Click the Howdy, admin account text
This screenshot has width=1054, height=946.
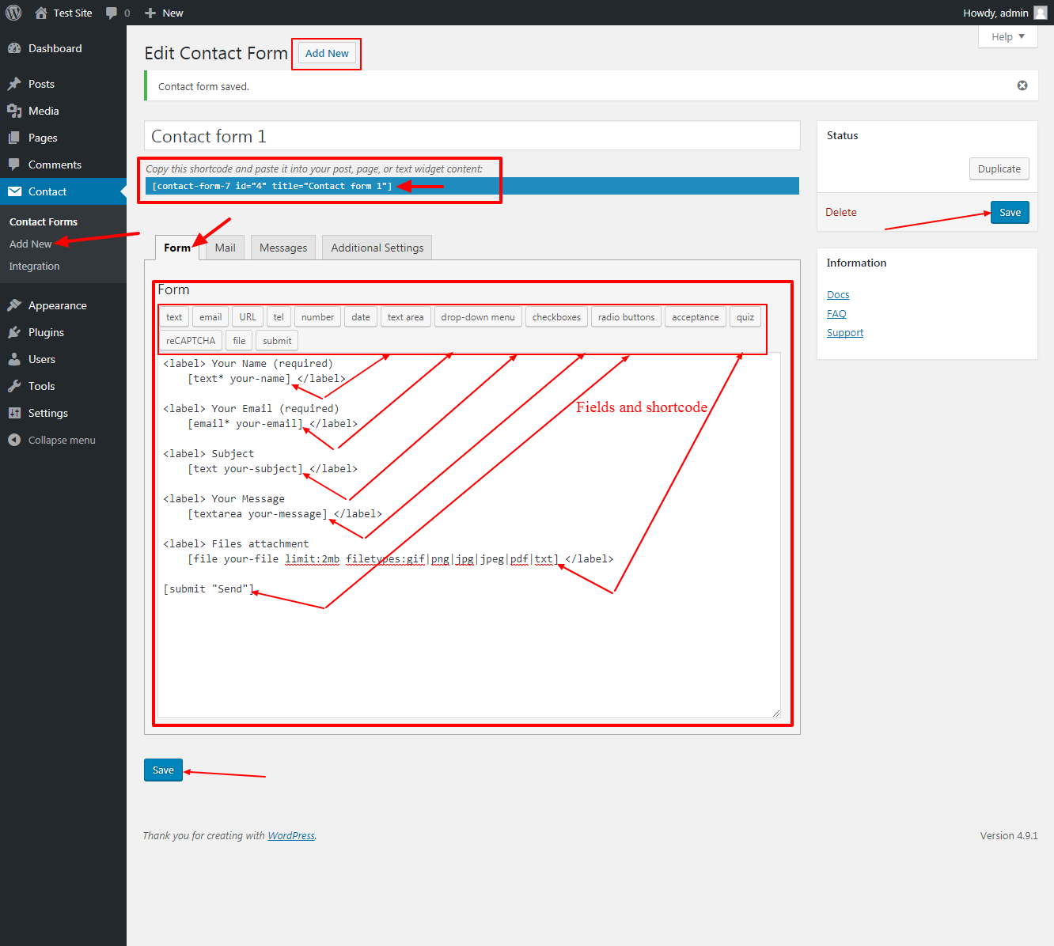995,13
